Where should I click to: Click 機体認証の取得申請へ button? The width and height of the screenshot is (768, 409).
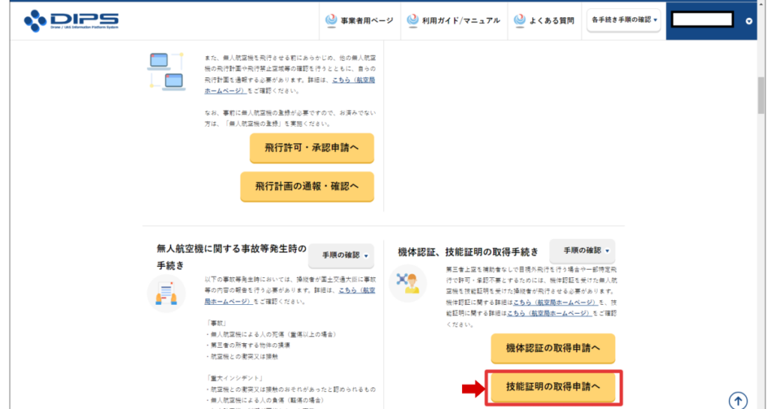pos(553,348)
